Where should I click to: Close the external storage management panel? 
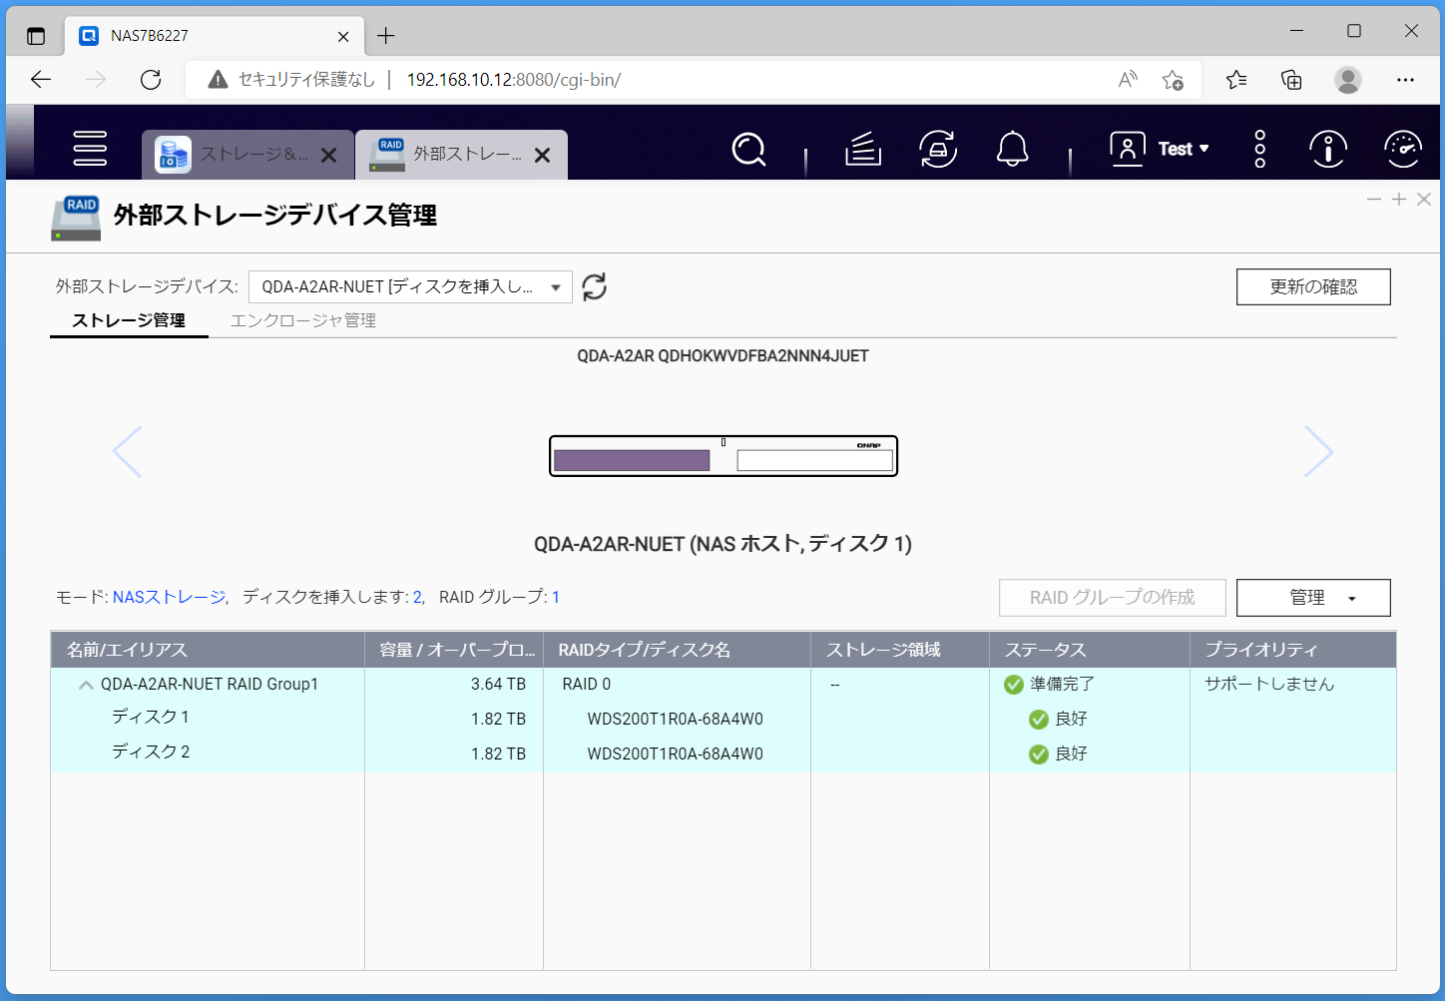[x=1424, y=200]
